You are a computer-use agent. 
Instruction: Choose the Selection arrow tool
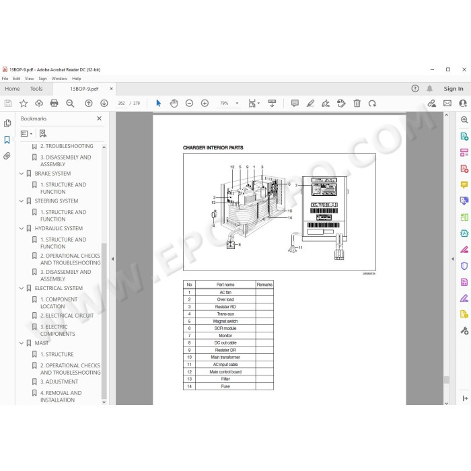click(159, 104)
